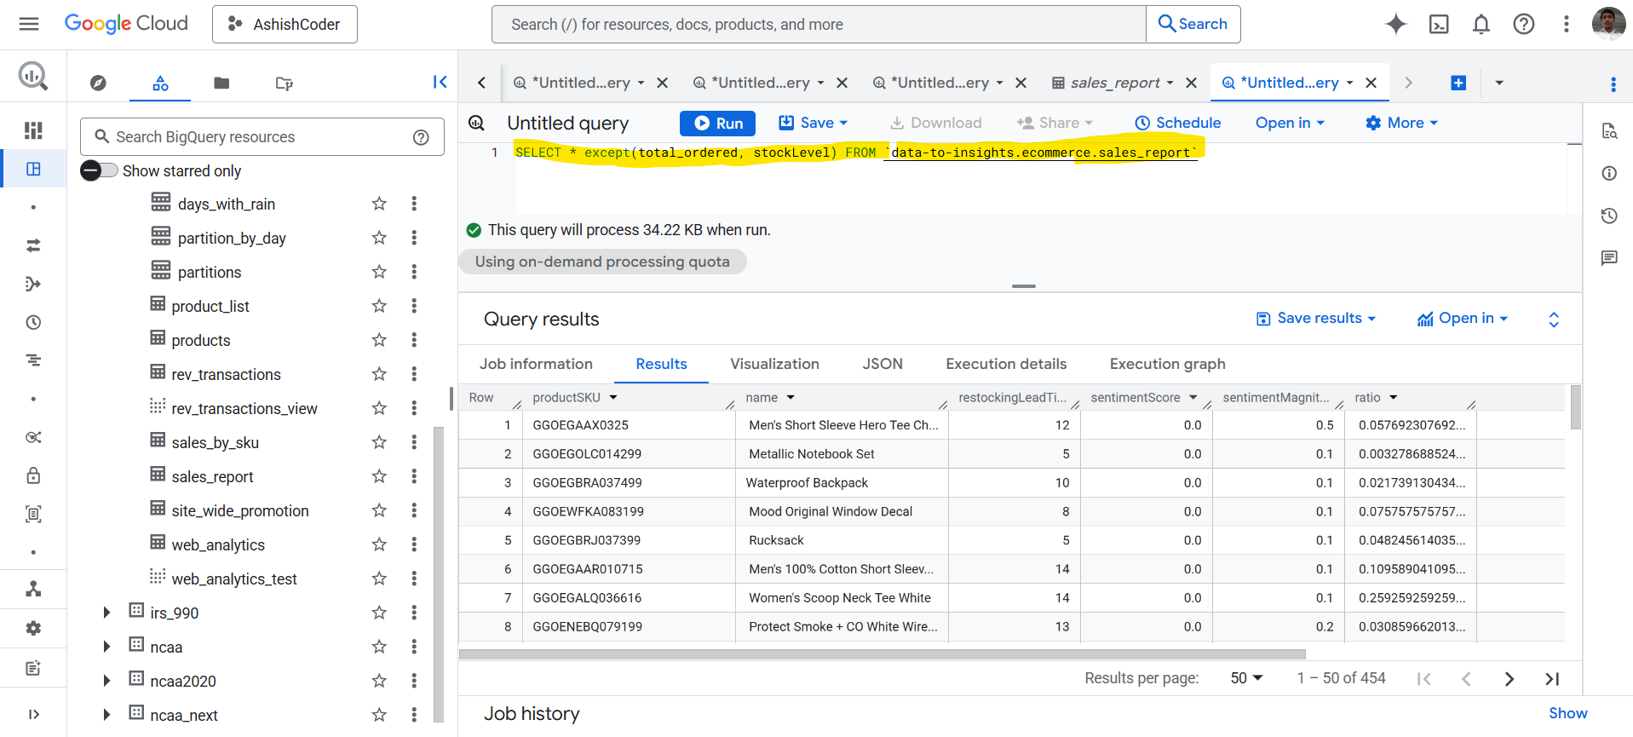This screenshot has height=737, width=1633.
Task: Star the web_analytics table
Action: [x=379, y=544]
